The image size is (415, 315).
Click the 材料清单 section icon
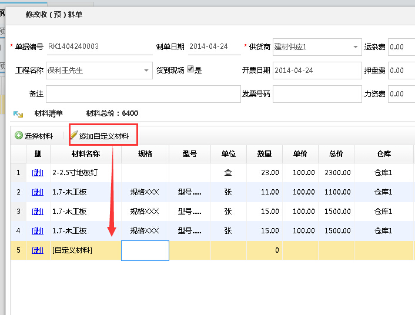click(x=18, y=113)
